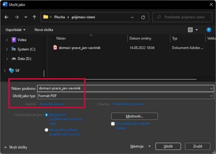The image size is (216, 154).
Task: Expand the Videa tree node
Action: [x=7, y=40]
